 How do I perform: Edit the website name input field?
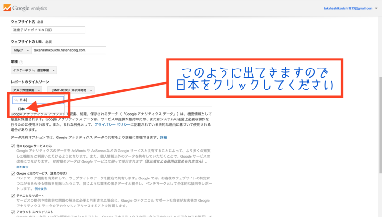click(x=48, y=30)
